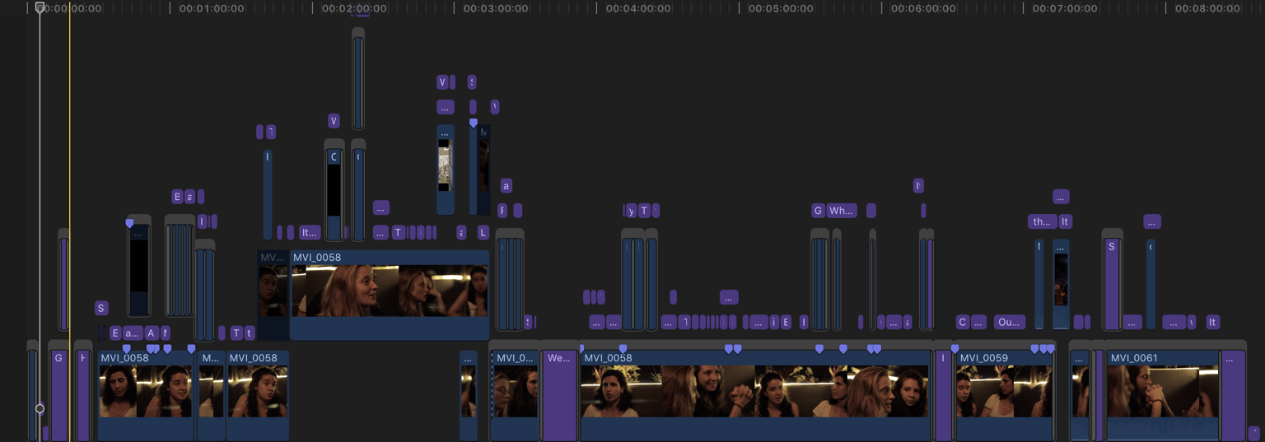
Task: Select the y title chip
Action: 632,211
